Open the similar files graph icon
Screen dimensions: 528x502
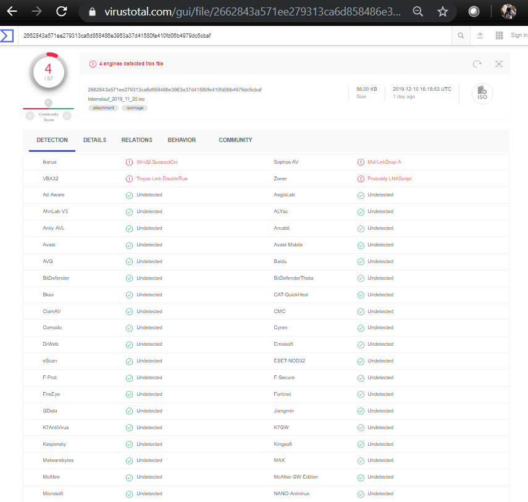(499, 64)
